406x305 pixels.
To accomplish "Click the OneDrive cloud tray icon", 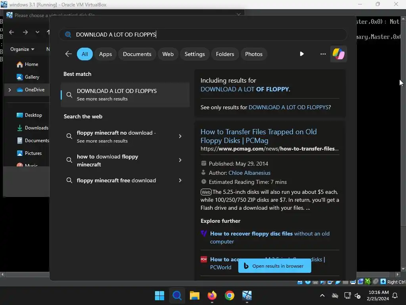I will point(335,295).
